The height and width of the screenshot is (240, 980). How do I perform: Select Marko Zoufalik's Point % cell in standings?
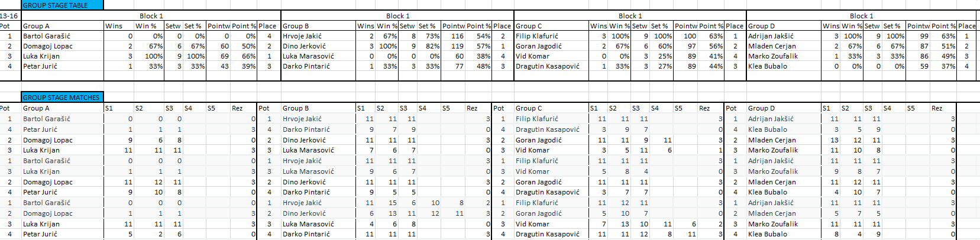[x=943, y=56]
